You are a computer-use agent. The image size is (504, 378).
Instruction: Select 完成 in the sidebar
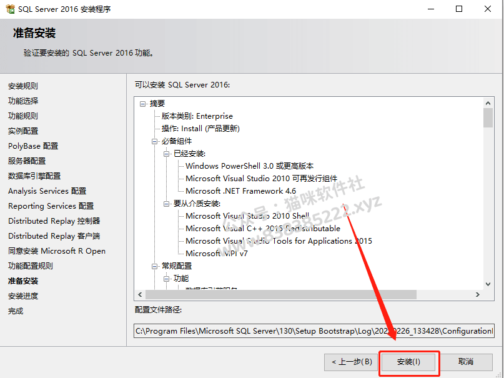pyautogui.click(x=16, y=311)
